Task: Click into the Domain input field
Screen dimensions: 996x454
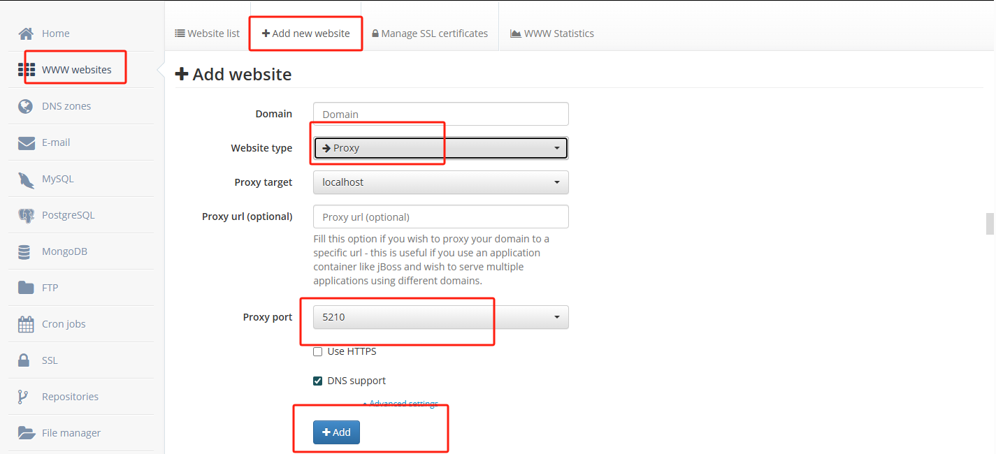Action: [x=440, y=114]
